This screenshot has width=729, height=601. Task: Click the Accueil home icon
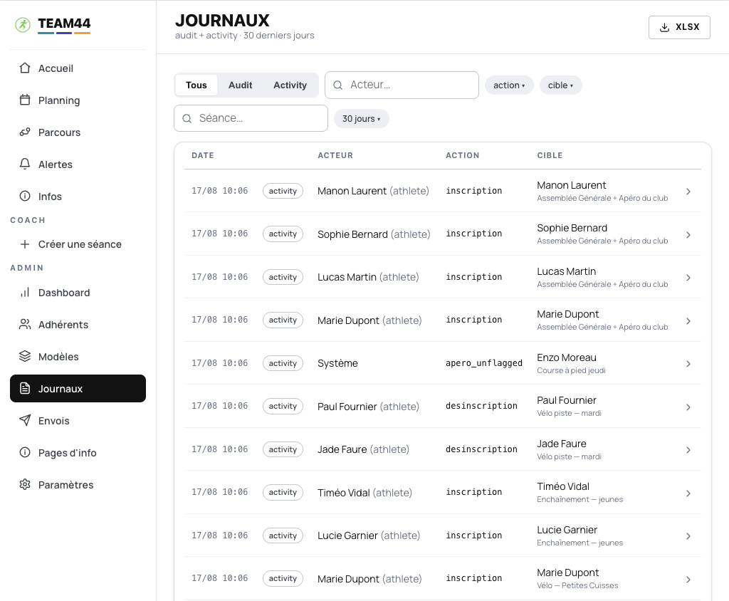pyautogui.click(x=25, y=68)
